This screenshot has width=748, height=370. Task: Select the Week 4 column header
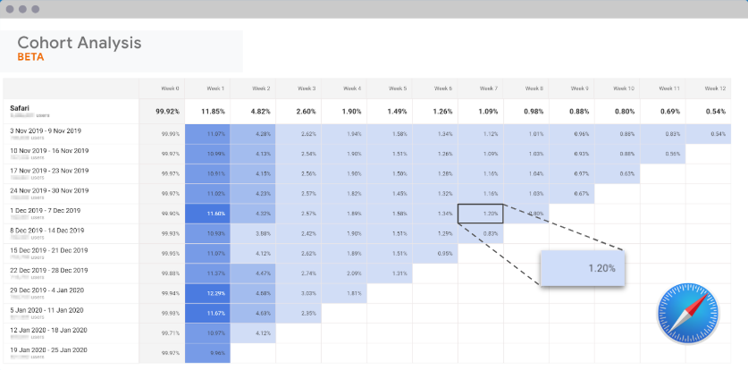(350, 88)
